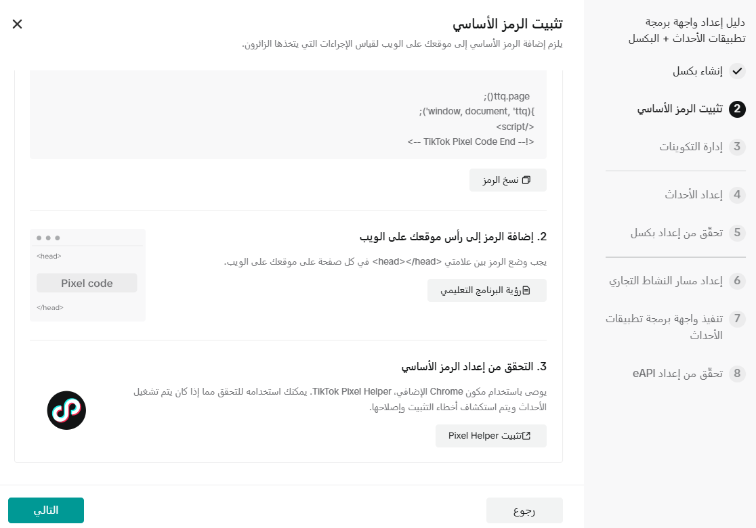This screenshot has width=756, height=528.
Task: Click the TikTok Pixel Helper logo
Action: [66, 410]
